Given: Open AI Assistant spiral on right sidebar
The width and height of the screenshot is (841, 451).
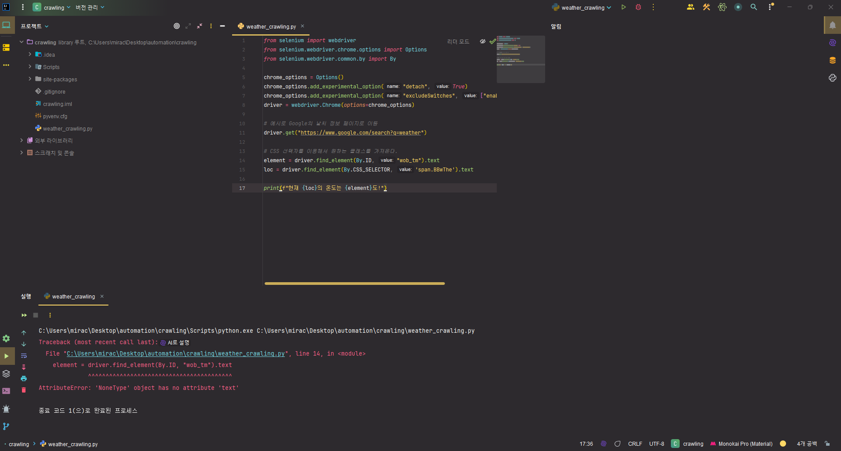Looking at the screenshot, I should (x=832, y=43).
